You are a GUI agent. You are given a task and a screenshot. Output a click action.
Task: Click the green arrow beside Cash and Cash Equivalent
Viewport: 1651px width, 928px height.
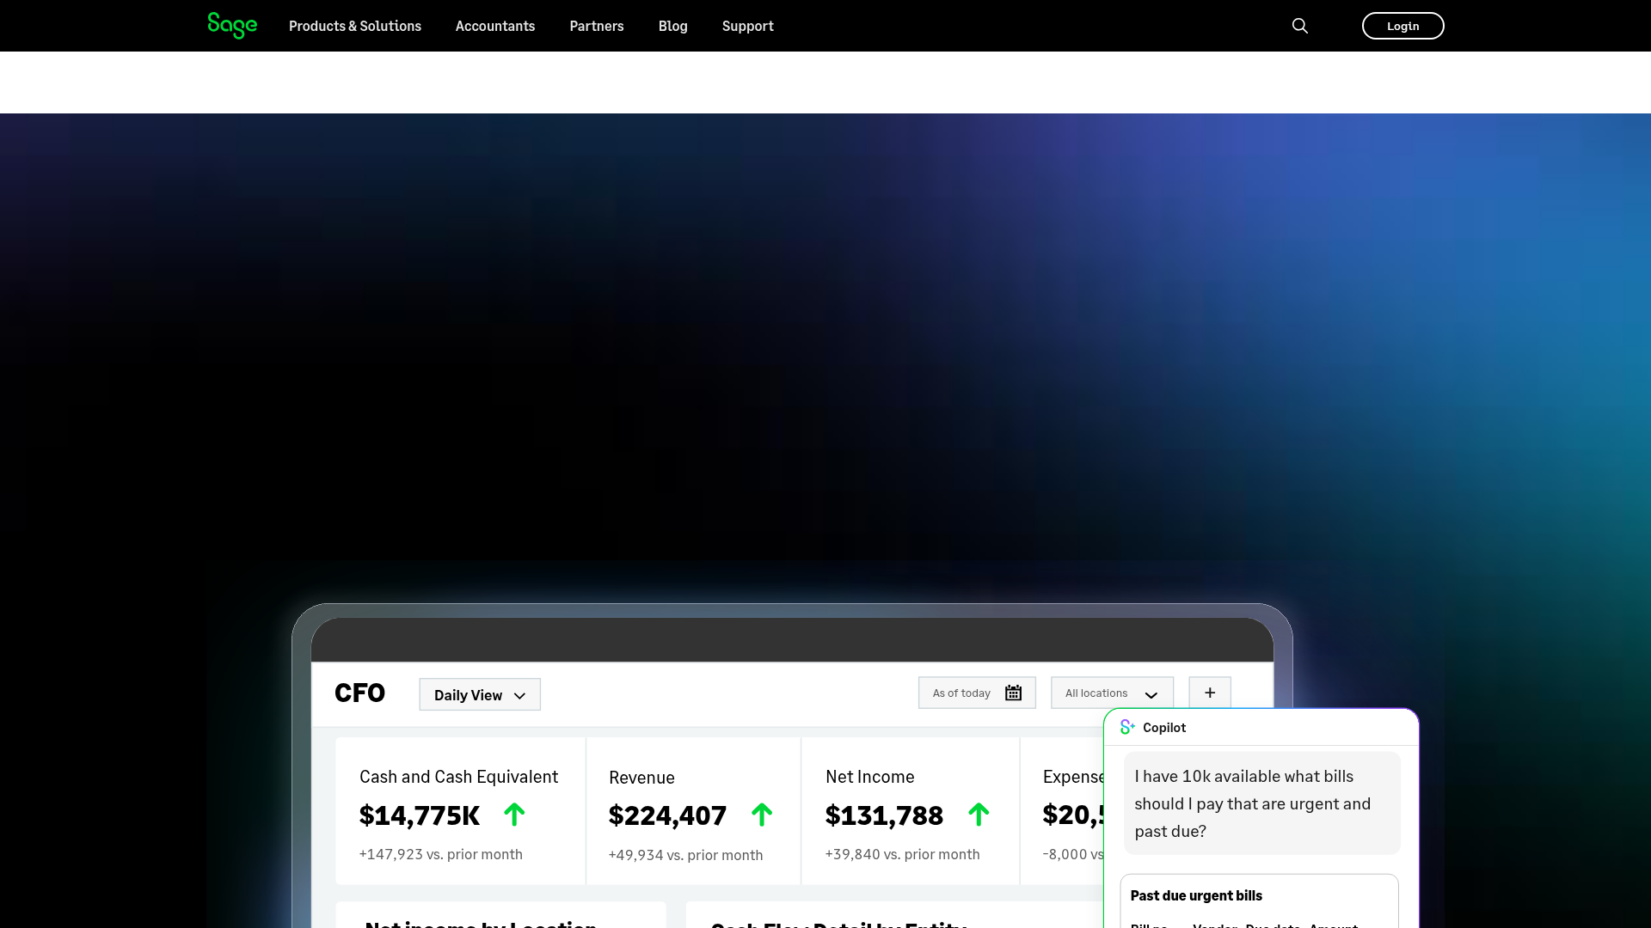[514, 815]
